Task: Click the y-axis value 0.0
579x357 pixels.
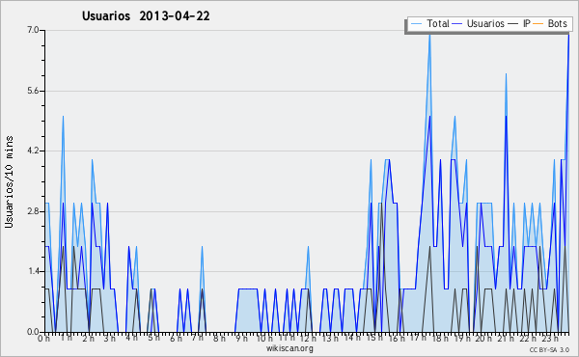Action: (x=33, y=332)
